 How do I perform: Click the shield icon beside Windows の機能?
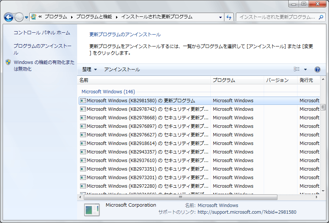8,62
